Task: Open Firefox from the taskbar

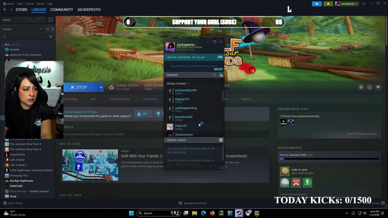Action: tap(212, 213)
